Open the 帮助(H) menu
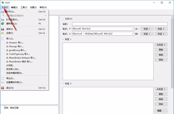 (x=43, y=8)
